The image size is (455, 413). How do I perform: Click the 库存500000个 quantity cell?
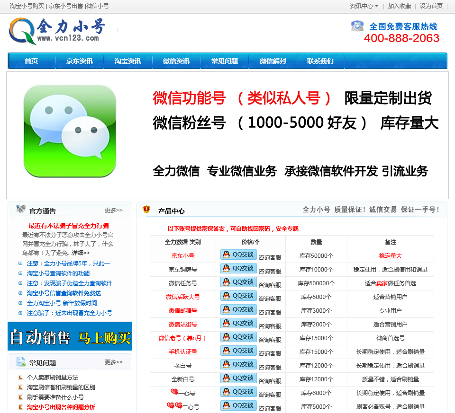pos(316,283)
